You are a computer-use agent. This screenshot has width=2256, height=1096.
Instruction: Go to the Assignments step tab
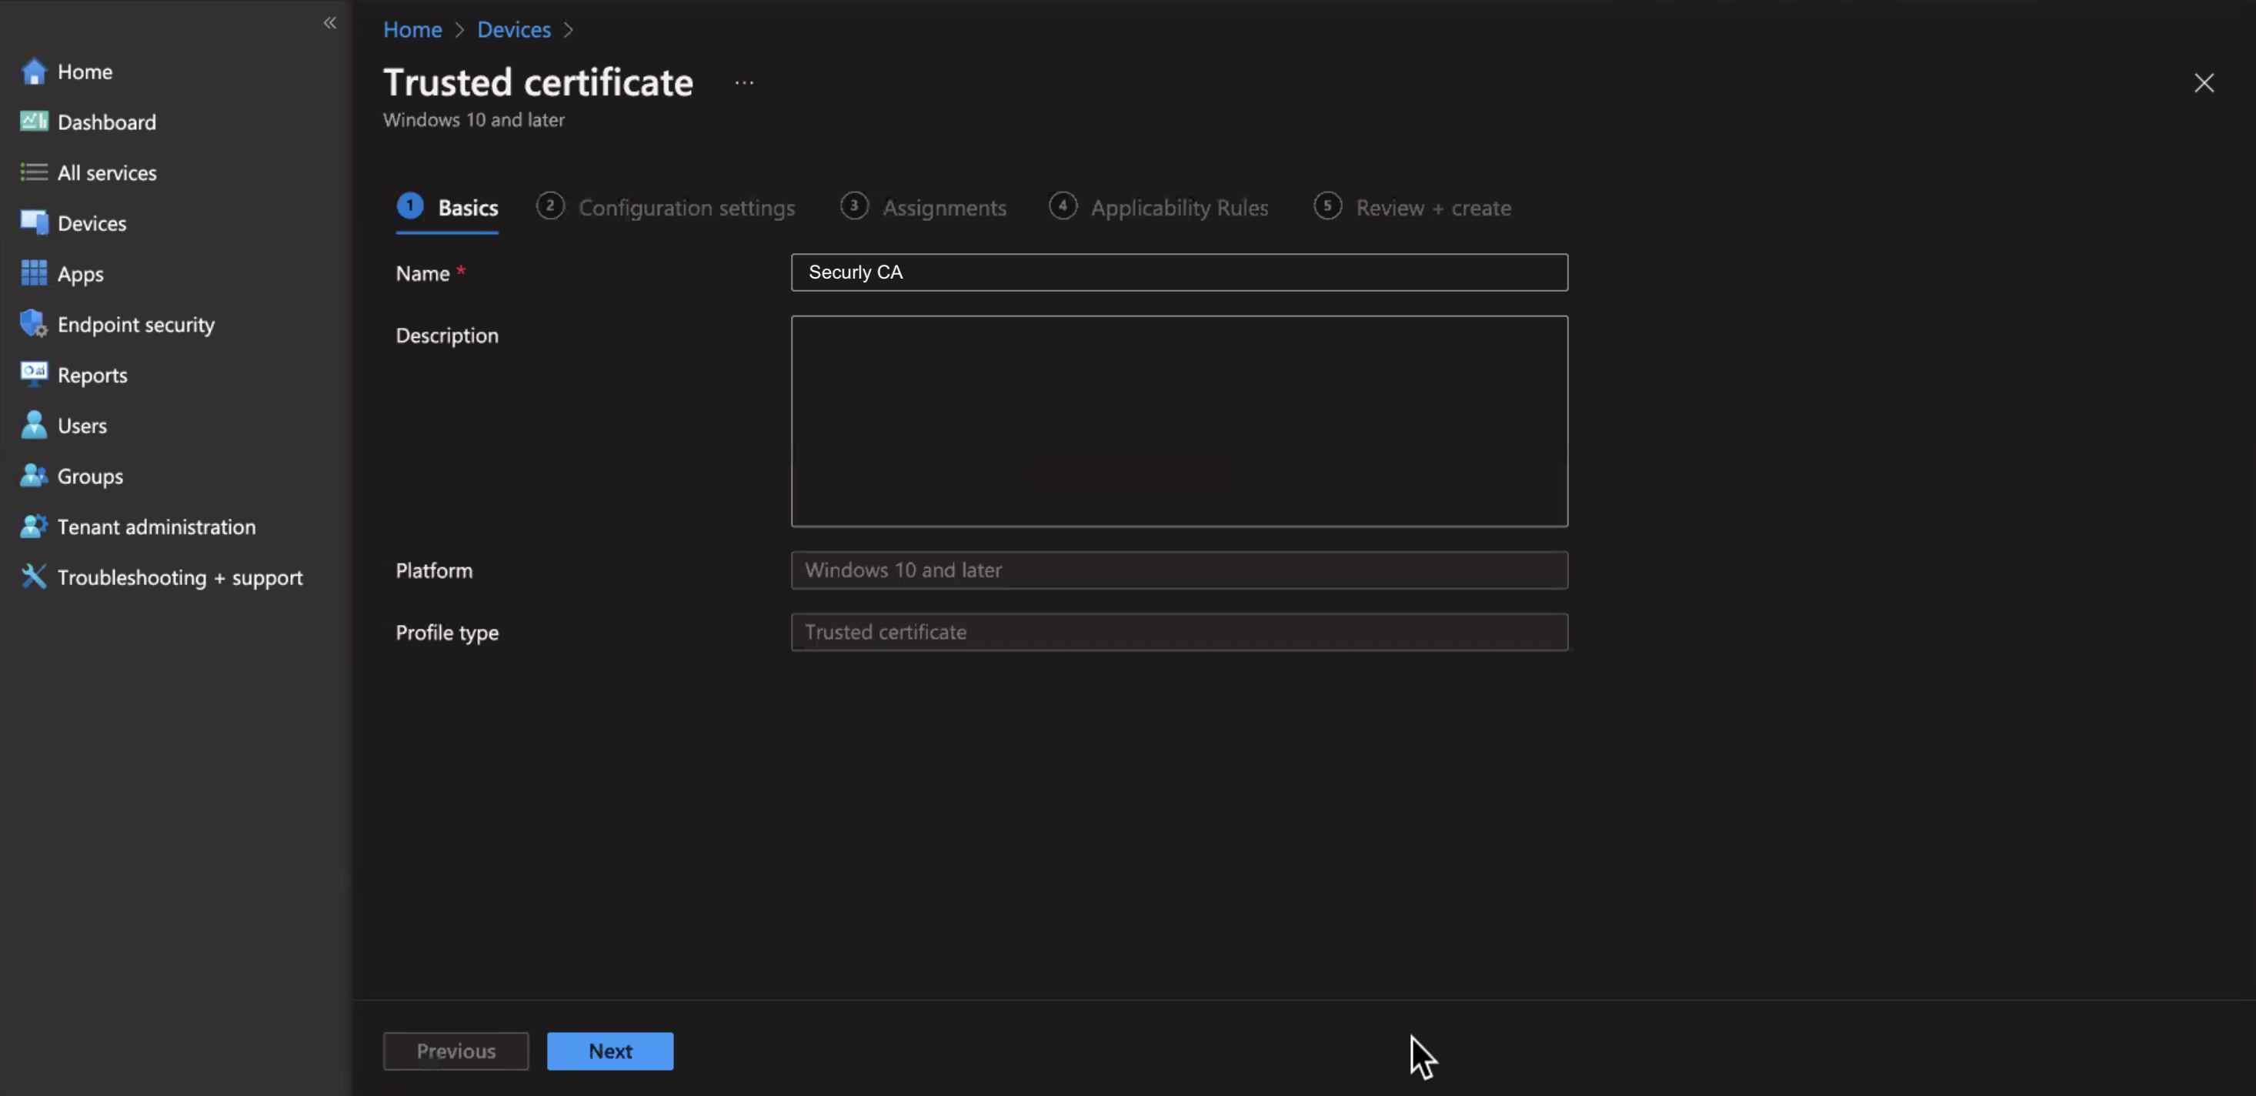[x=943, y=209]
